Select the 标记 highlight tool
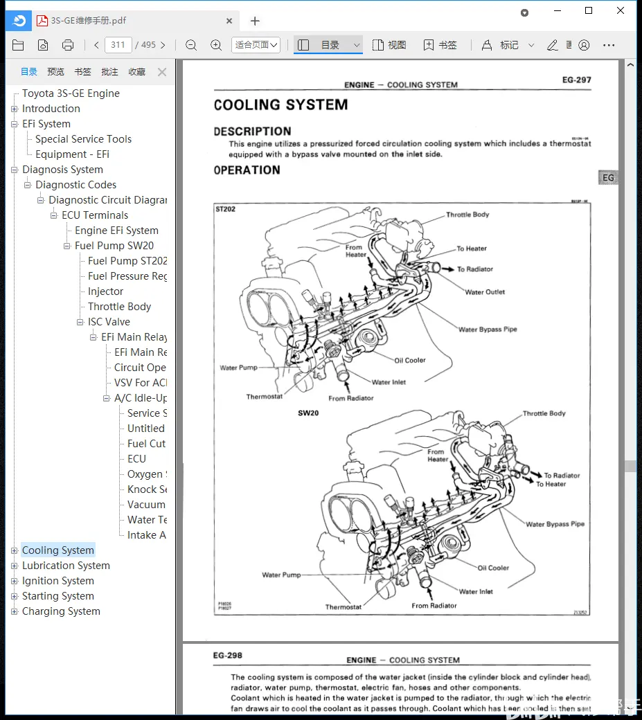 coord(500,45)
